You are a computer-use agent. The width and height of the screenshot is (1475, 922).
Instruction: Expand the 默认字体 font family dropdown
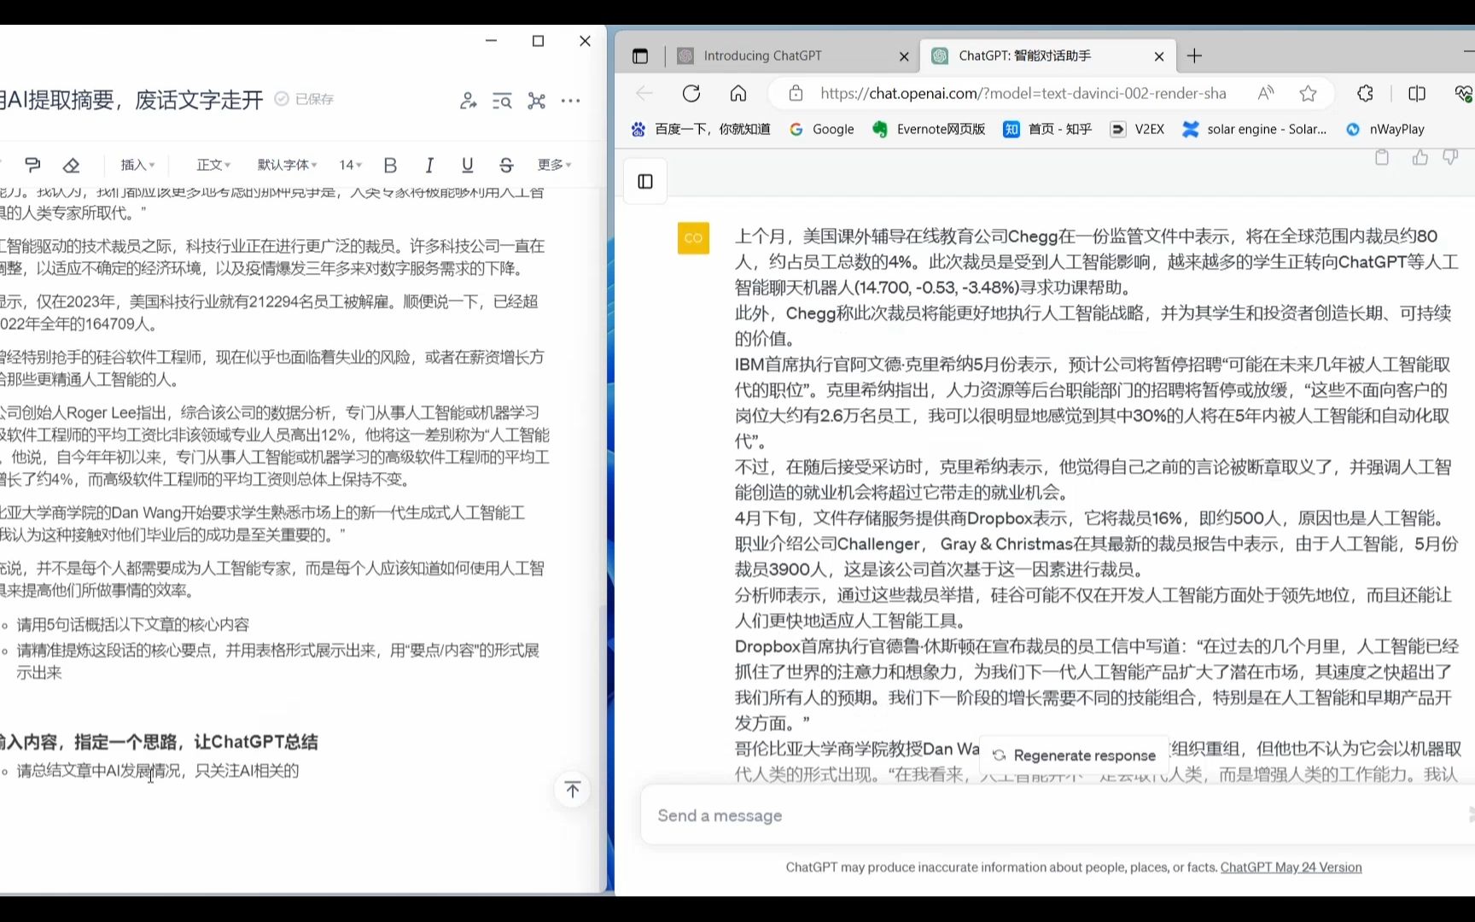(x=287, y=165)
